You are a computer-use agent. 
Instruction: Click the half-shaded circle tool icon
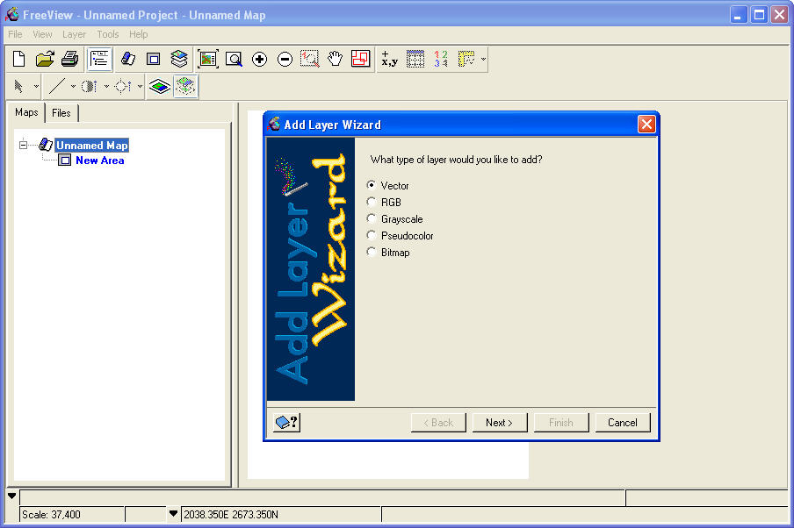point(90,87)
